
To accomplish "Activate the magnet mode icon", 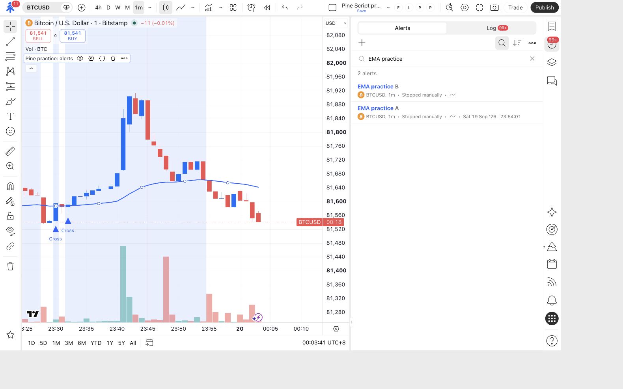I will 10,186.
